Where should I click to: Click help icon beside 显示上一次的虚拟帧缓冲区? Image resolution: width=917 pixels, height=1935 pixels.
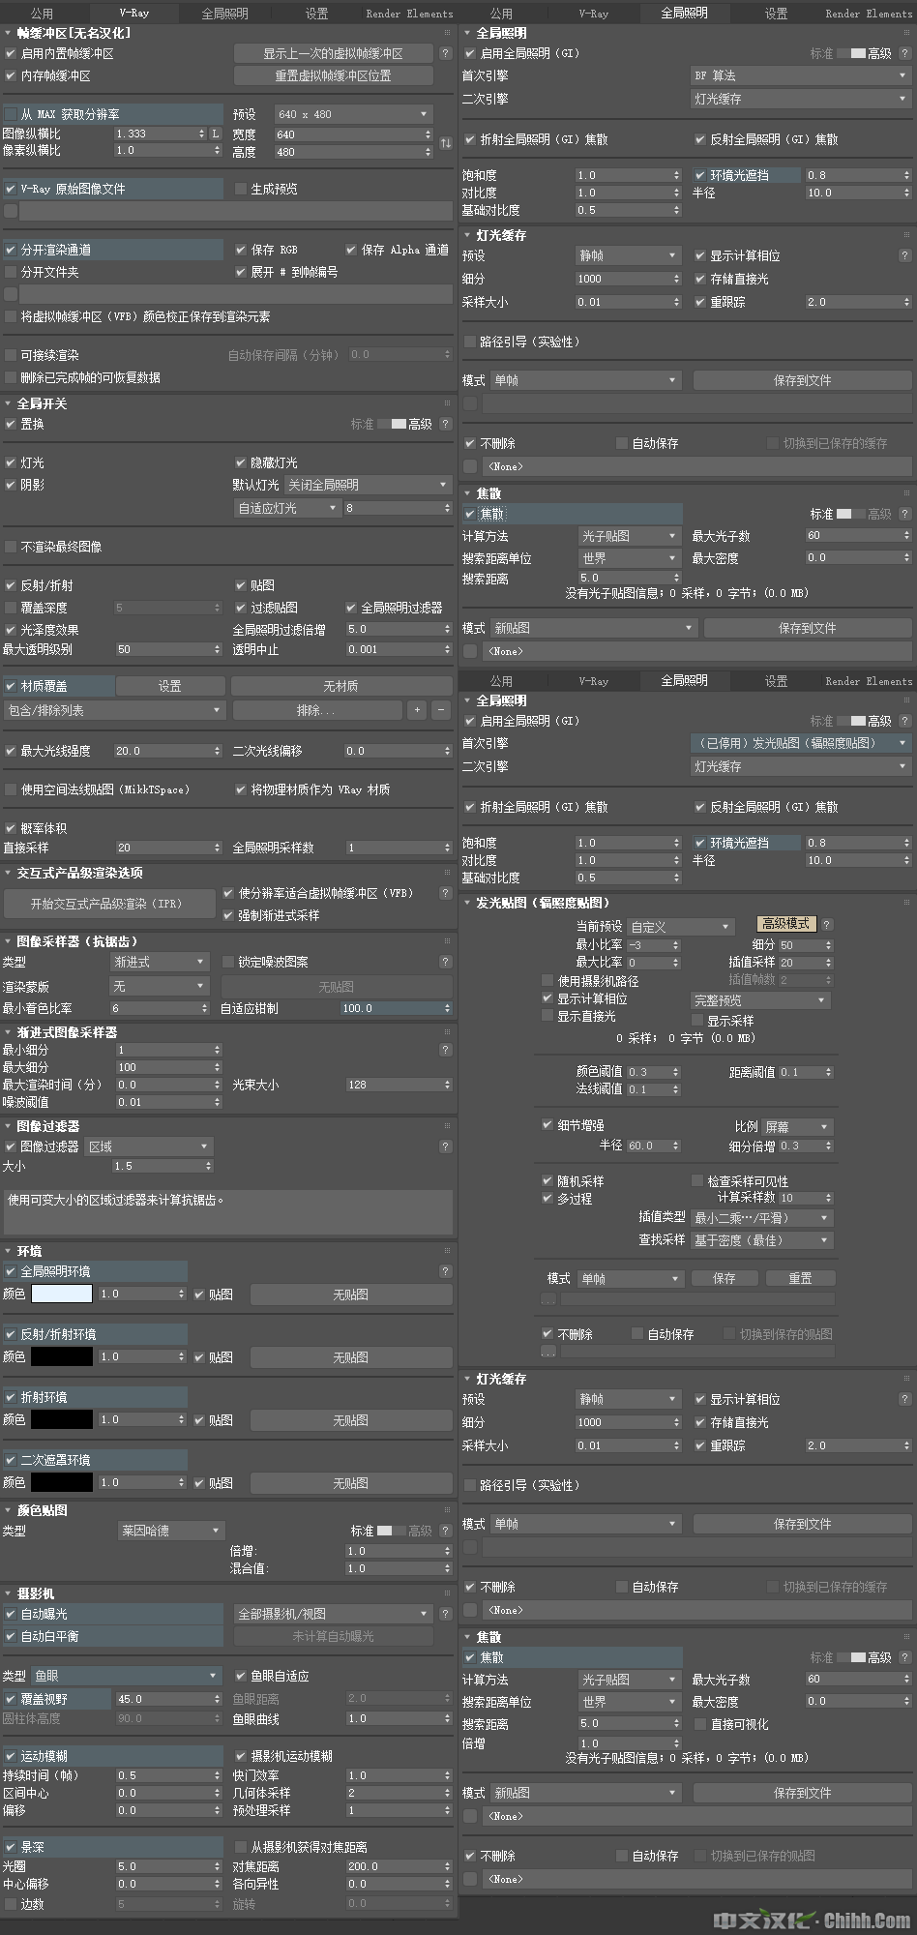coord(445,53)
